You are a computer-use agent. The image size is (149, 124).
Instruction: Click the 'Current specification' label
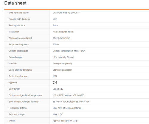(18, 51)
